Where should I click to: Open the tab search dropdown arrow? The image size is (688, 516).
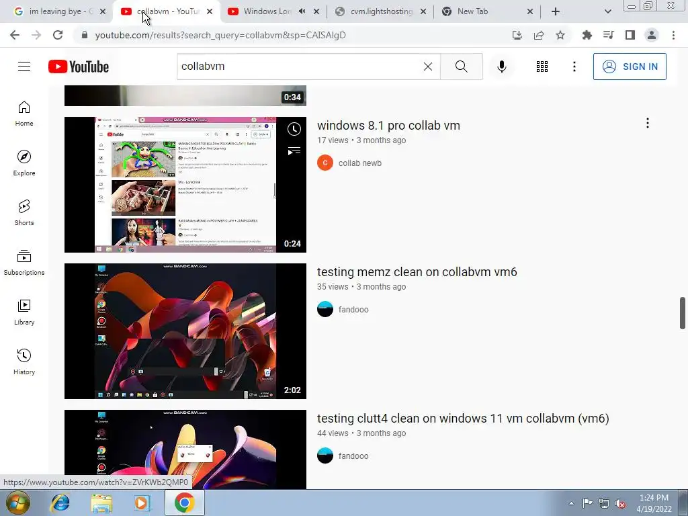point(607,11)
